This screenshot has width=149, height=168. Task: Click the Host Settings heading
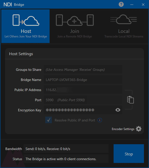(x=21, y=54)
